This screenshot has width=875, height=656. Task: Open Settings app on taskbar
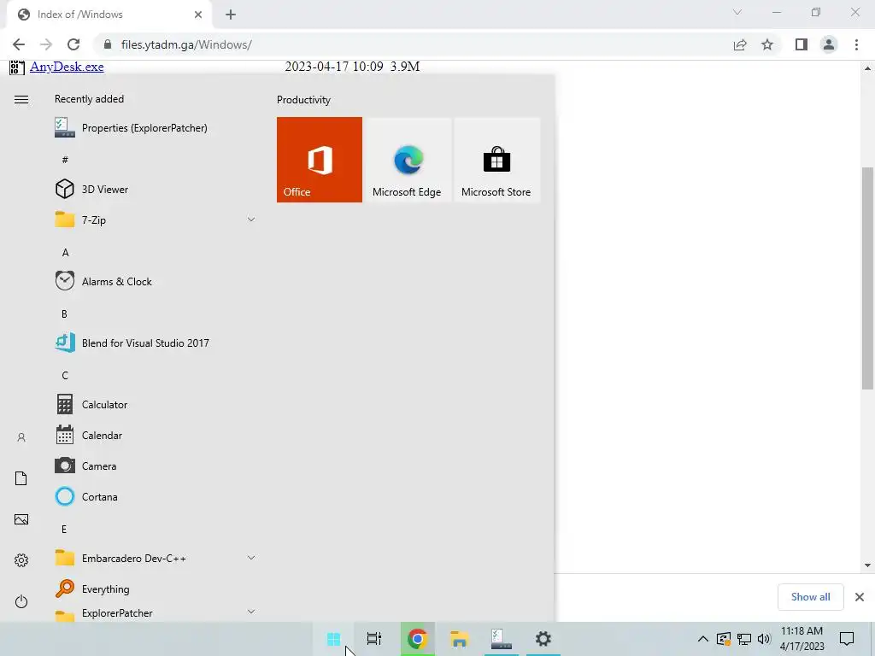tap(543, 639)
